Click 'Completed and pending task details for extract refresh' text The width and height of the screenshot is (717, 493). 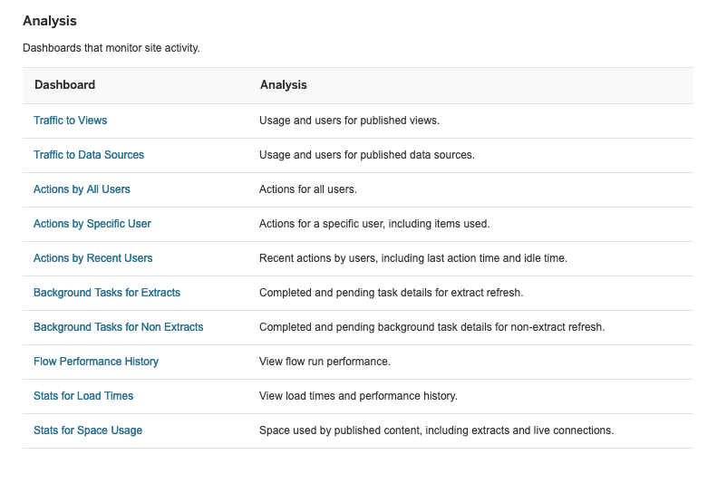[x=391, y=293]
